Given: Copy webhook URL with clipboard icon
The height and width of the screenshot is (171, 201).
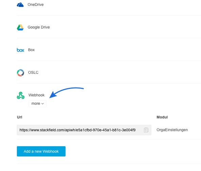Looking at the screenshot, I should 146,130.
